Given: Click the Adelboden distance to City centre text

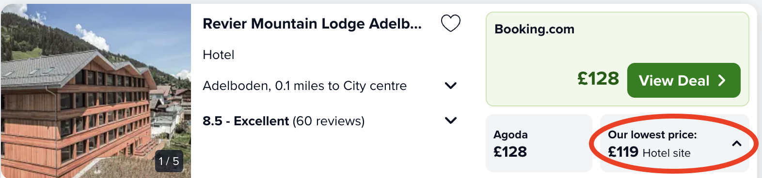Looking at the screenshot, I should (304, 86).
